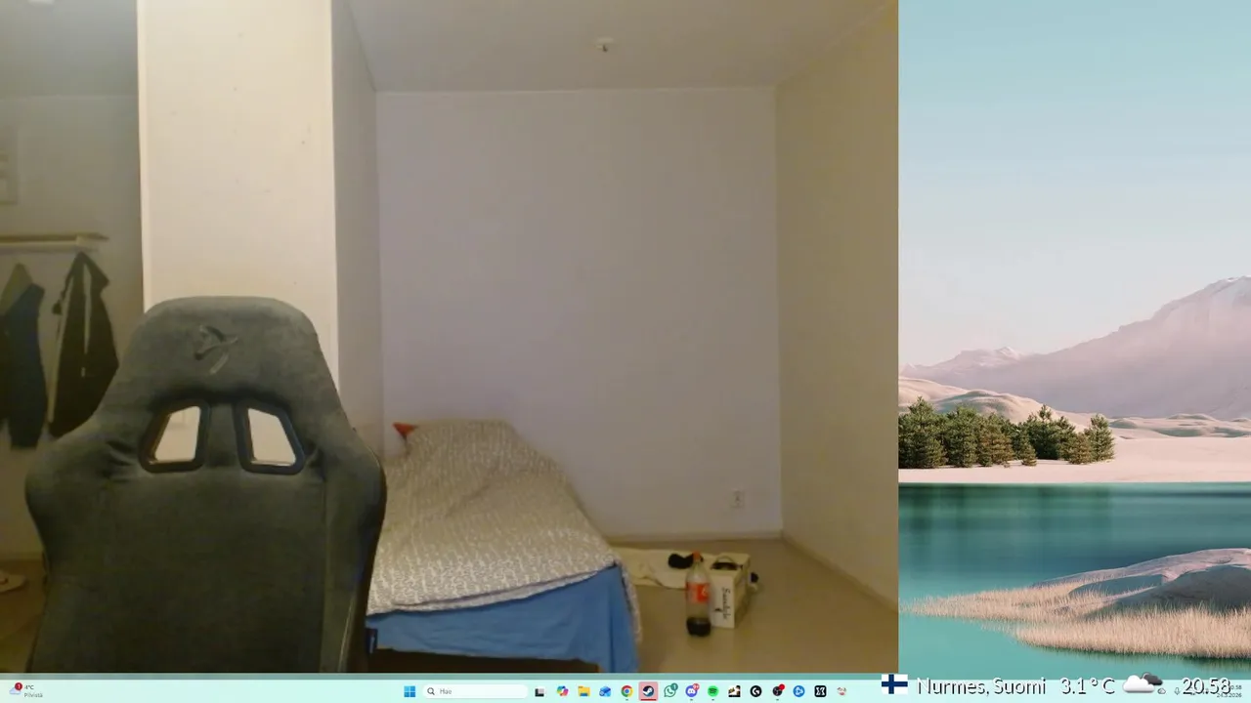The height and width of the screenshot is (703, 1251).
Task: Launch Copilot from the taskbar
Action: pyautogui.click(x=562, y=691)
